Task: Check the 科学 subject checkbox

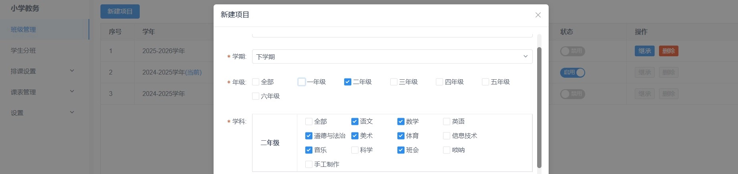Action: [355, 150]
